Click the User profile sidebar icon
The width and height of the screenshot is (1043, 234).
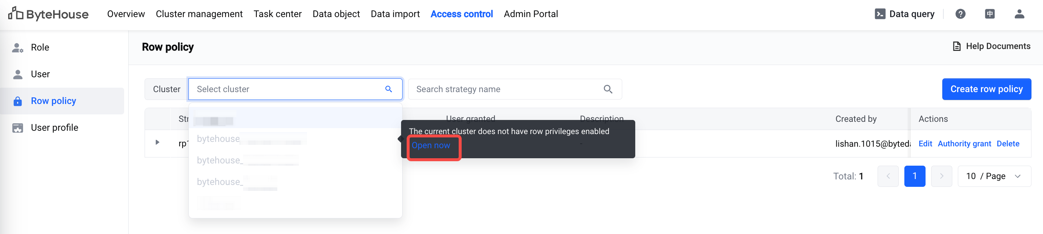click(17, 128)
